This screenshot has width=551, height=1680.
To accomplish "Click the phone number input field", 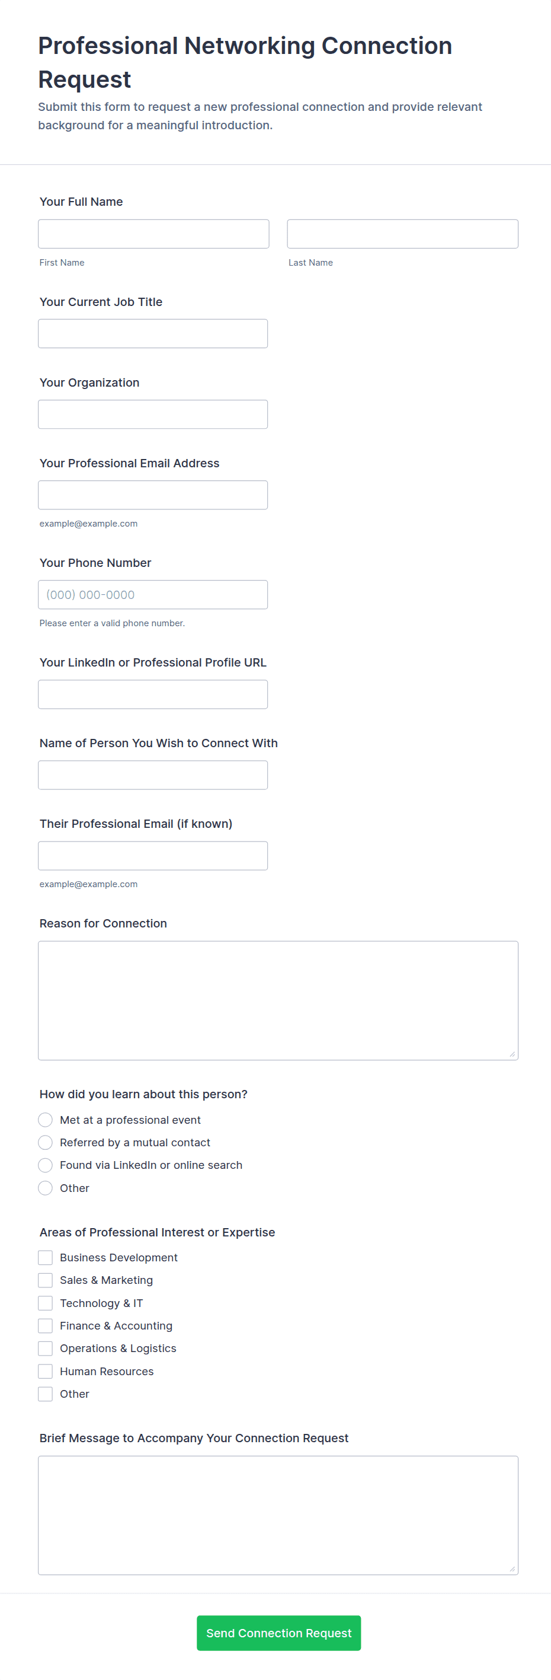I will pos(152,595).
